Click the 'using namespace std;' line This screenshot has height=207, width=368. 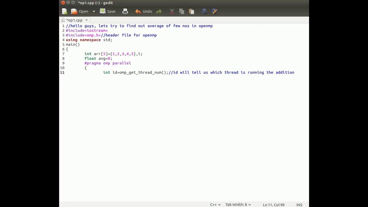tap(89, 40)
